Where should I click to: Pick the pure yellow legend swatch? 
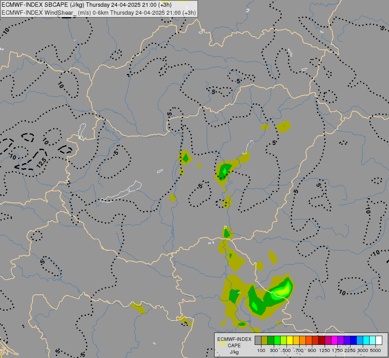point(290,340)
